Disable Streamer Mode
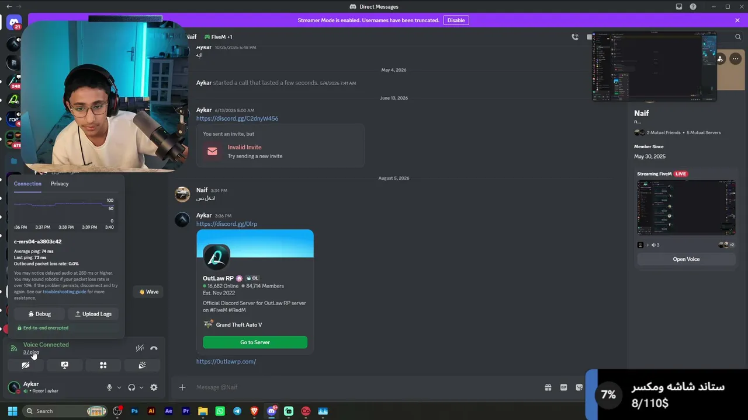The image size is (748, 420). (x=456, y=20)
